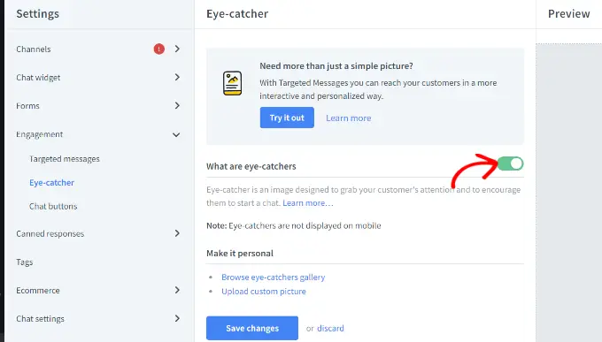Open the Ecommerce menu item
Image resolution: width=602 pixels, height=342 pixels.
click(38, 291)
